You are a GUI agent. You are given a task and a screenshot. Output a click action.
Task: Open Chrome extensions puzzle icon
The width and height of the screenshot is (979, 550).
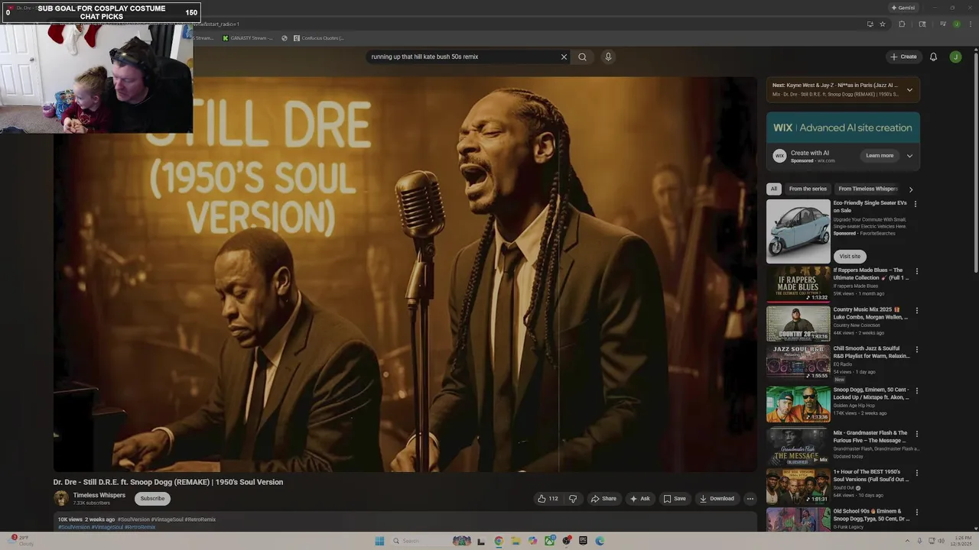[x=902, y=24]
